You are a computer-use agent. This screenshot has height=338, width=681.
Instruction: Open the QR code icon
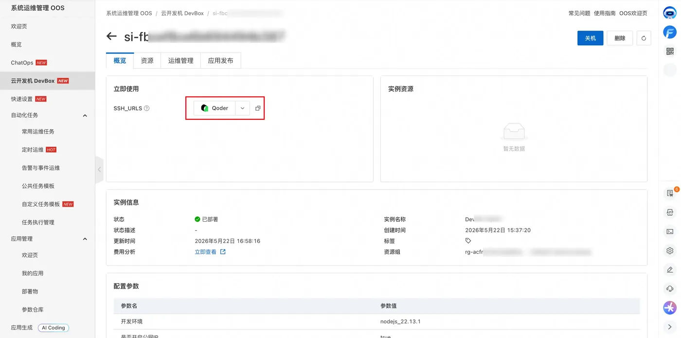(670, 51)
